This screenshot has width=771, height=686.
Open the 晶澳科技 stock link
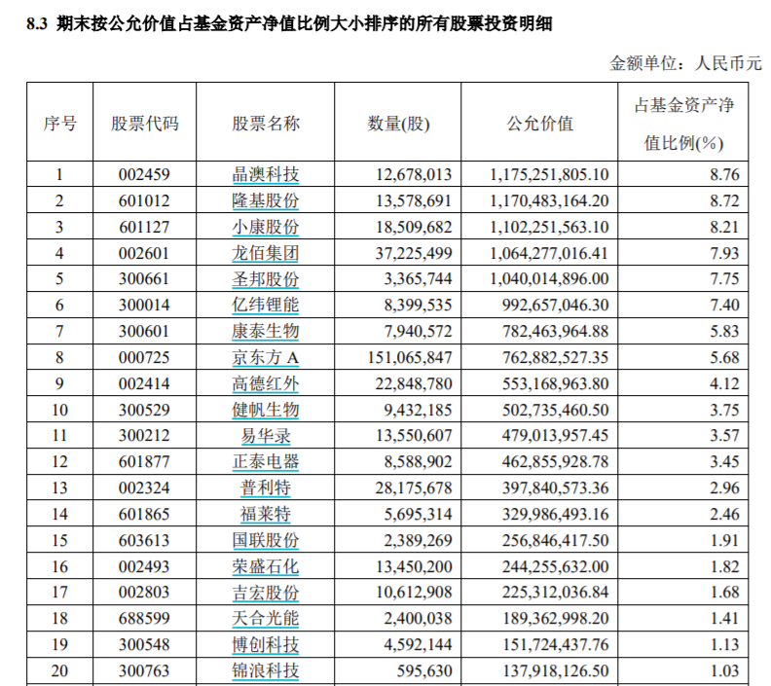pyautogui.click(x=266, y=174)
